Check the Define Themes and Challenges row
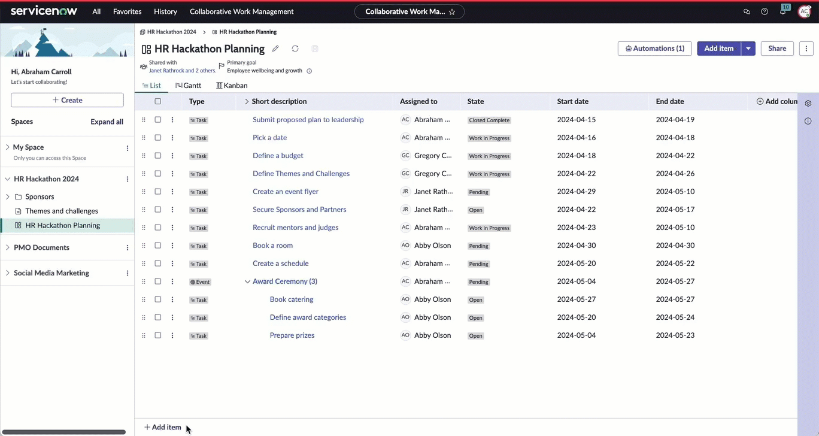819x436 pixels. pos(158,174)
